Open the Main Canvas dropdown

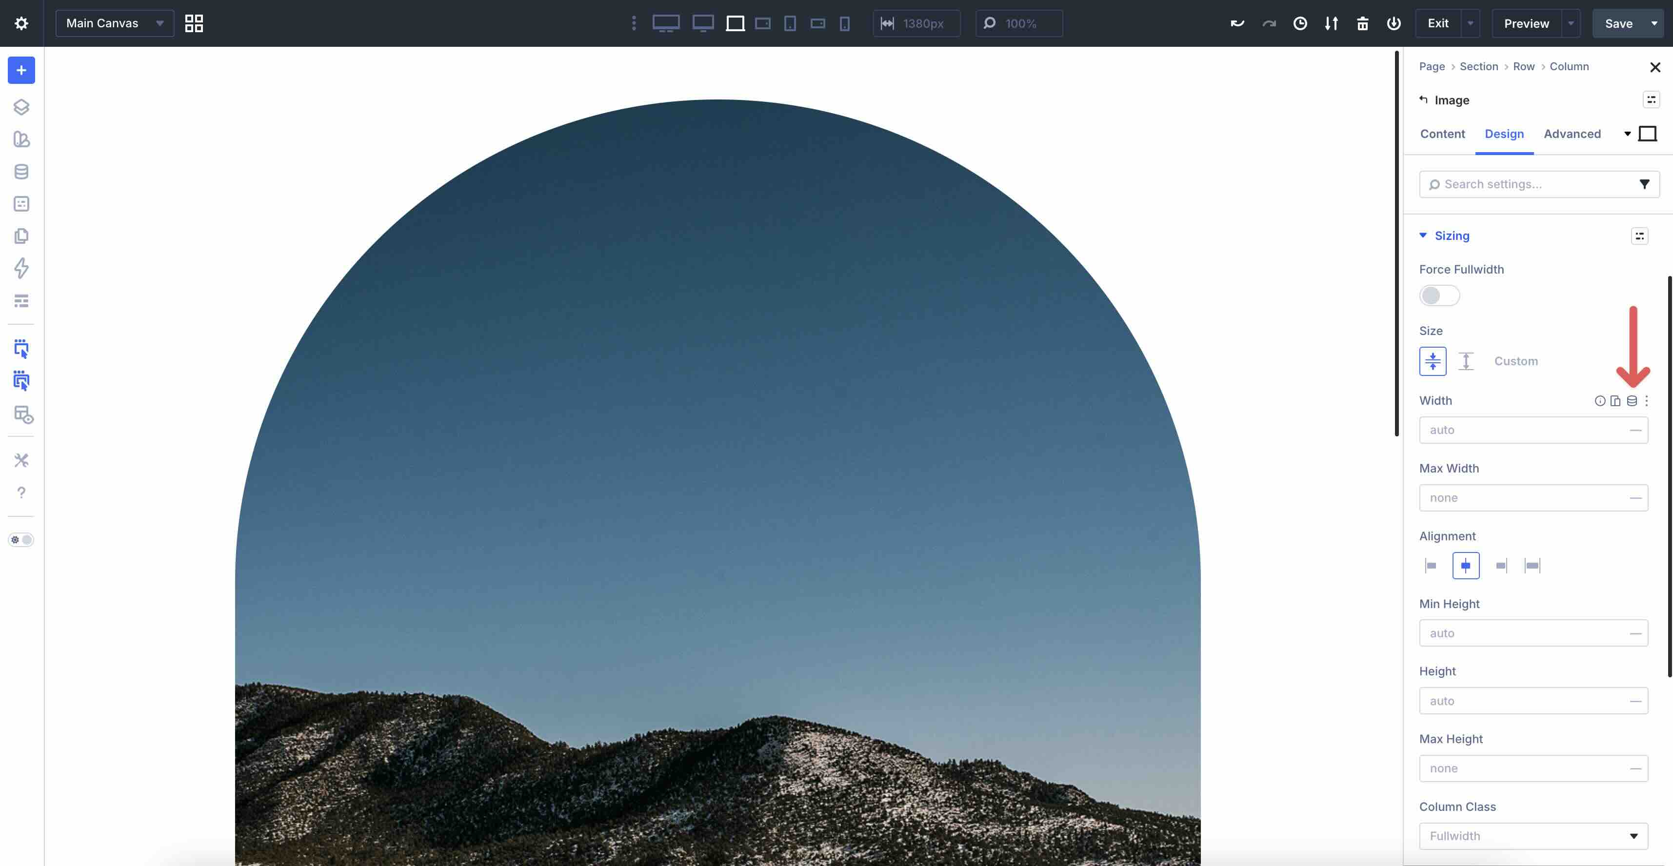coord(114,23)
